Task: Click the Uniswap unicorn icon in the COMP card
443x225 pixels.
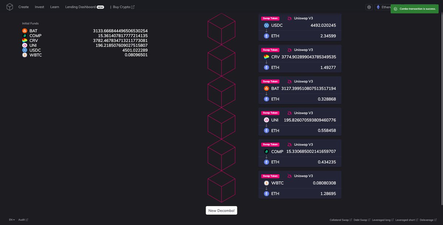Action: 289,145
